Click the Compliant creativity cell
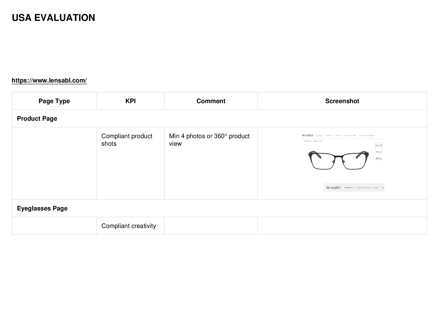Image resolution: width=439 pixels, height=311 pixels. tap(130, 226)
